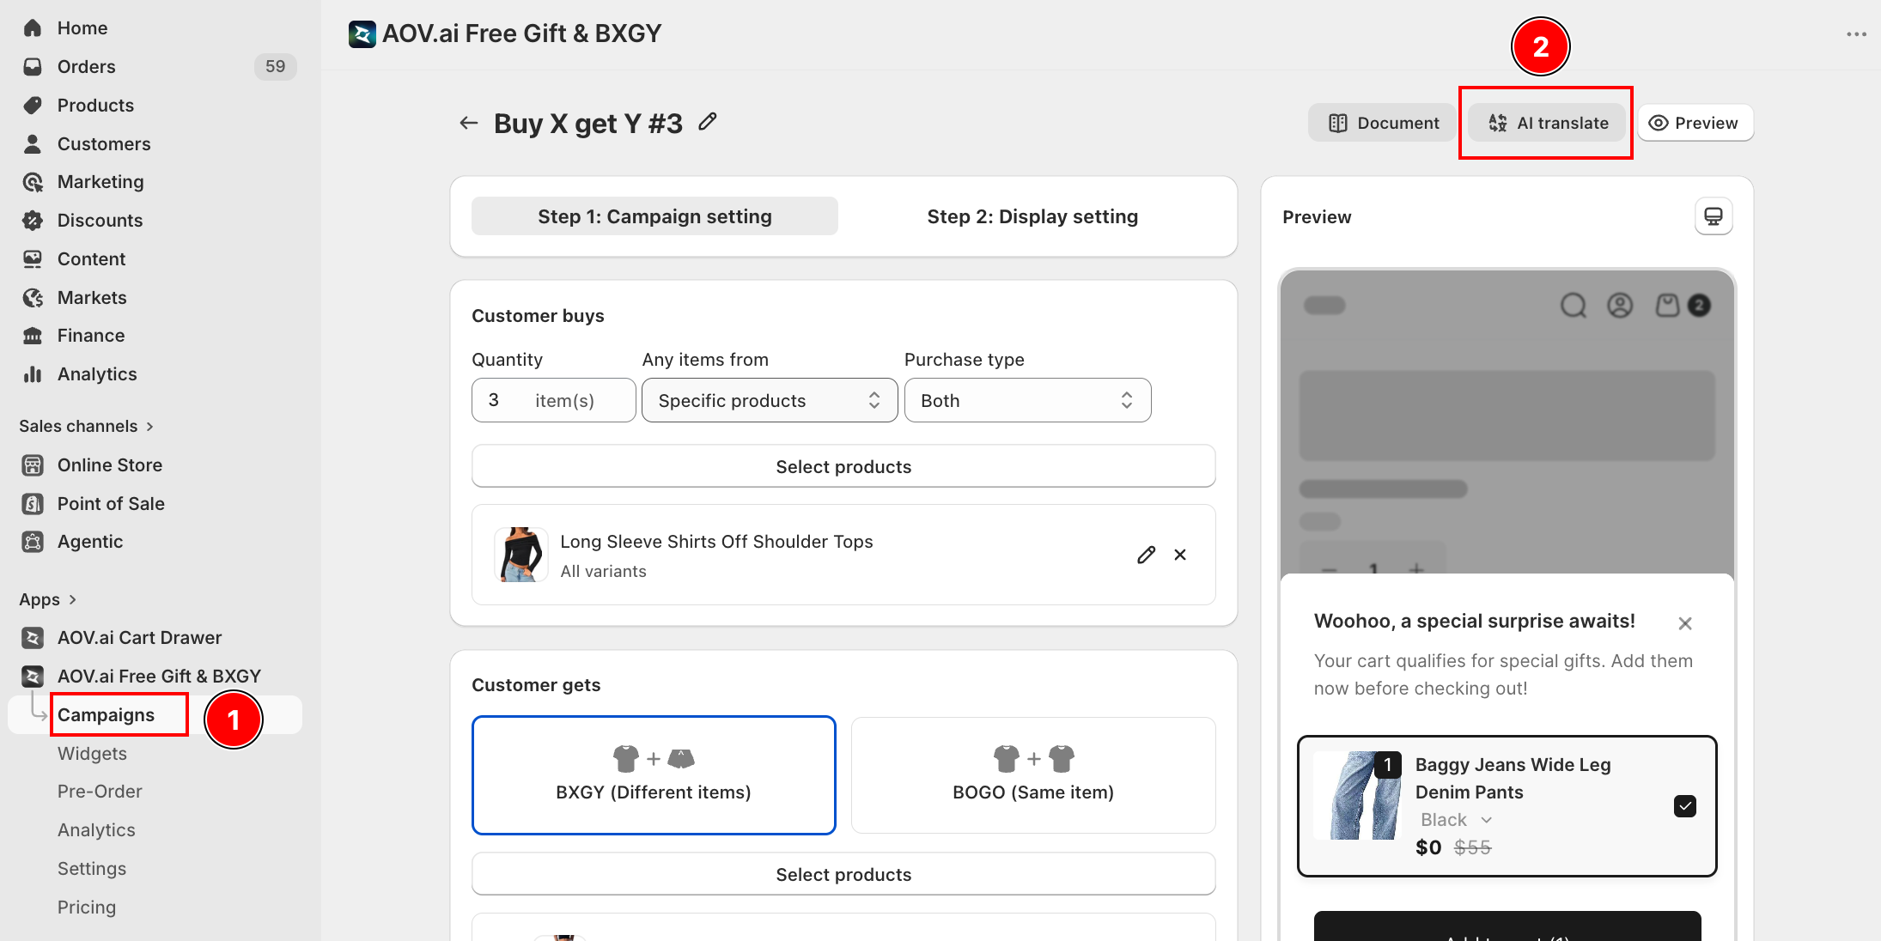Click the Orders count badge 59
Screen dimensions: 1881x941
[275, 66]
